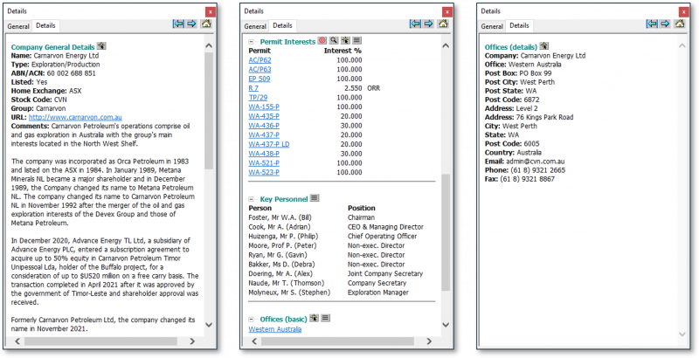The image size is (699, 358).
Task: Go back in Offices (details) window
Action: click(x=652, y=24)
